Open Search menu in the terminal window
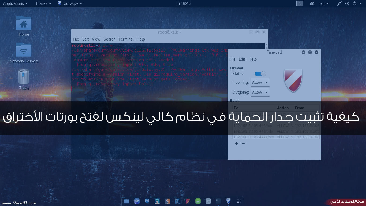Image resolution: width=366 pixels, height=206 pixels. pos(110,39)
